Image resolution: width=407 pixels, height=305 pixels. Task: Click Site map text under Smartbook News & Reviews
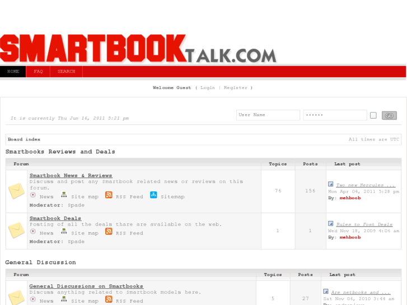[x=85, y=197]
